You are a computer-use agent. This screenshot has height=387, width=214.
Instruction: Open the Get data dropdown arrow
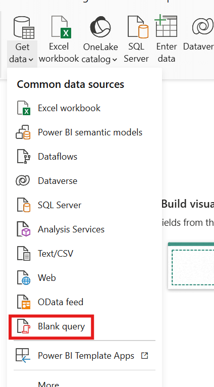pos(31,60)
